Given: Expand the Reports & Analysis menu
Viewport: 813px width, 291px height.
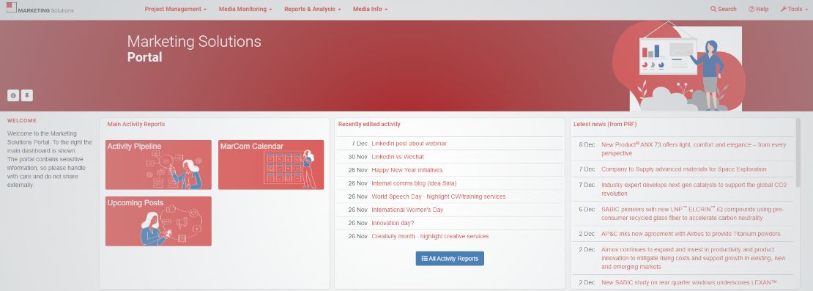Looking at the screenshot, I should (312, 9).
